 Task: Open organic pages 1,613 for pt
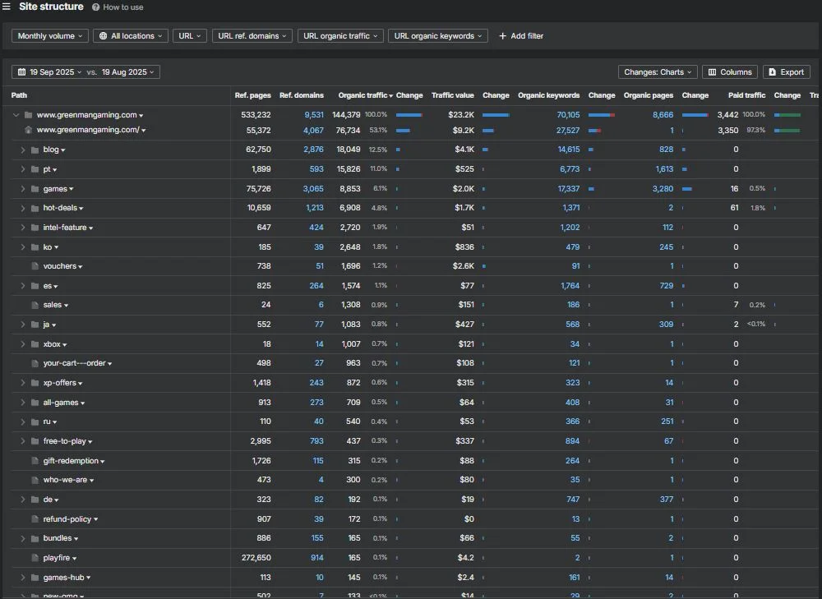(664, 169)
